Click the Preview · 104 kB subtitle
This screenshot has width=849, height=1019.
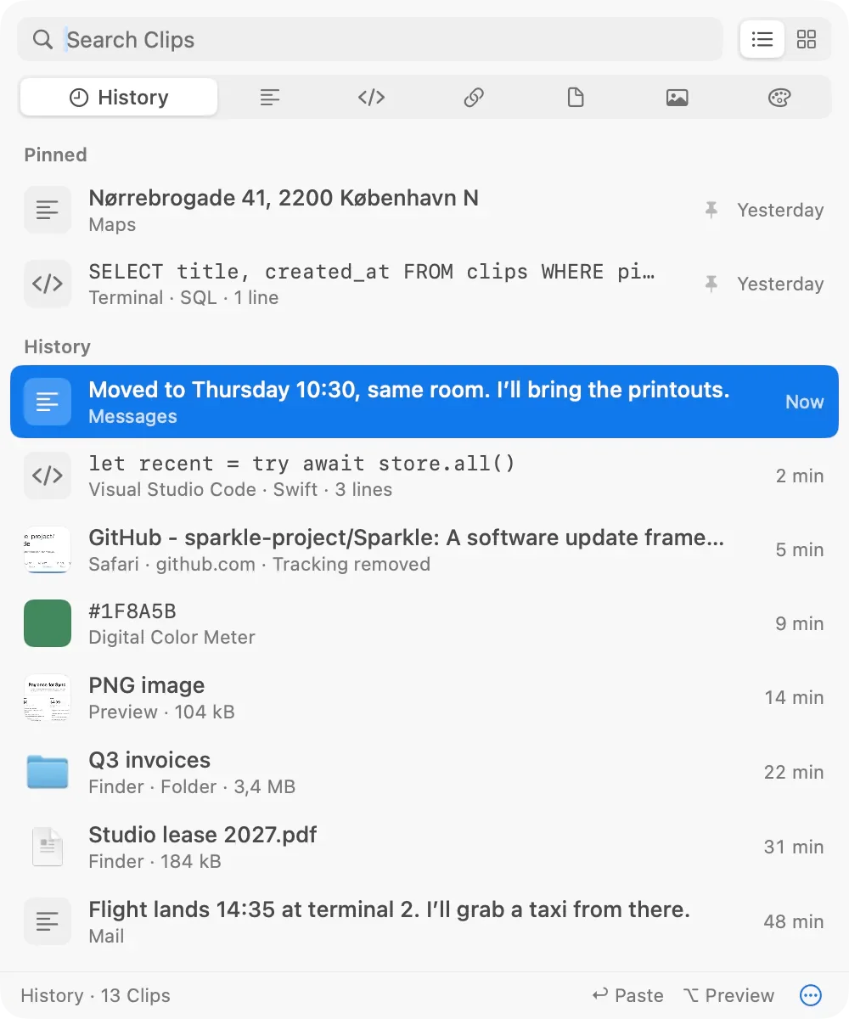click(x=161, y=712)
